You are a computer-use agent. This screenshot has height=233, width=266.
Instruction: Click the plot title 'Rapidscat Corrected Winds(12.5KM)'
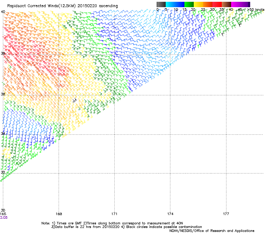tap(41, 6)
